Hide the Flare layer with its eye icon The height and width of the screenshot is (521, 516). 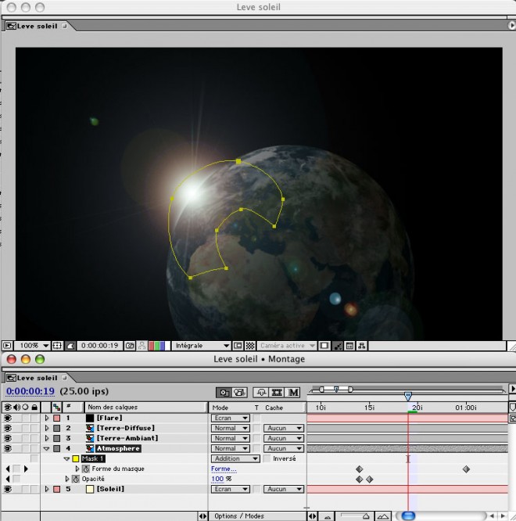tap(8, 418)
